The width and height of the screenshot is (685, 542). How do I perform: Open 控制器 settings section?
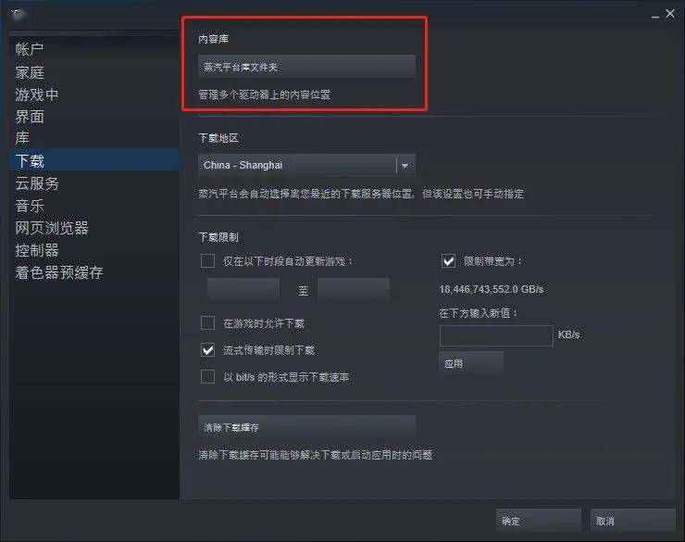coord(37,250)
